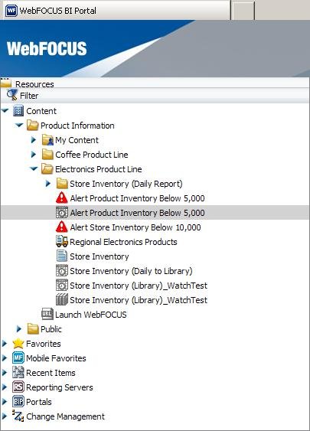310x431 pixels.
Task: Click the Regional Electronics Products forklift icon
Action: pos(62,241)
